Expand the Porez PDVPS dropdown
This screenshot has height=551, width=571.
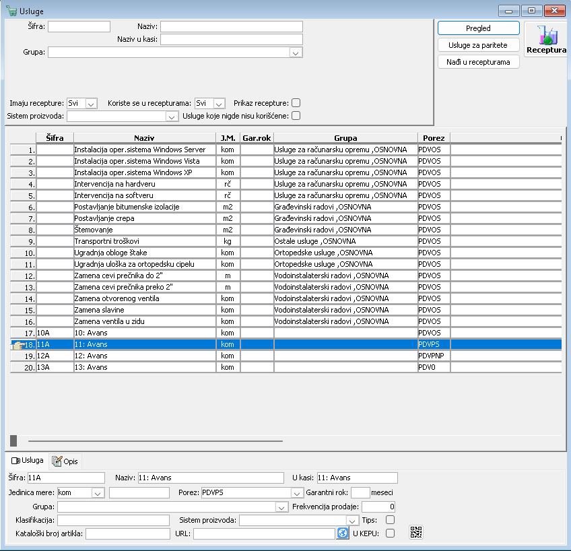tap(297, 494)
